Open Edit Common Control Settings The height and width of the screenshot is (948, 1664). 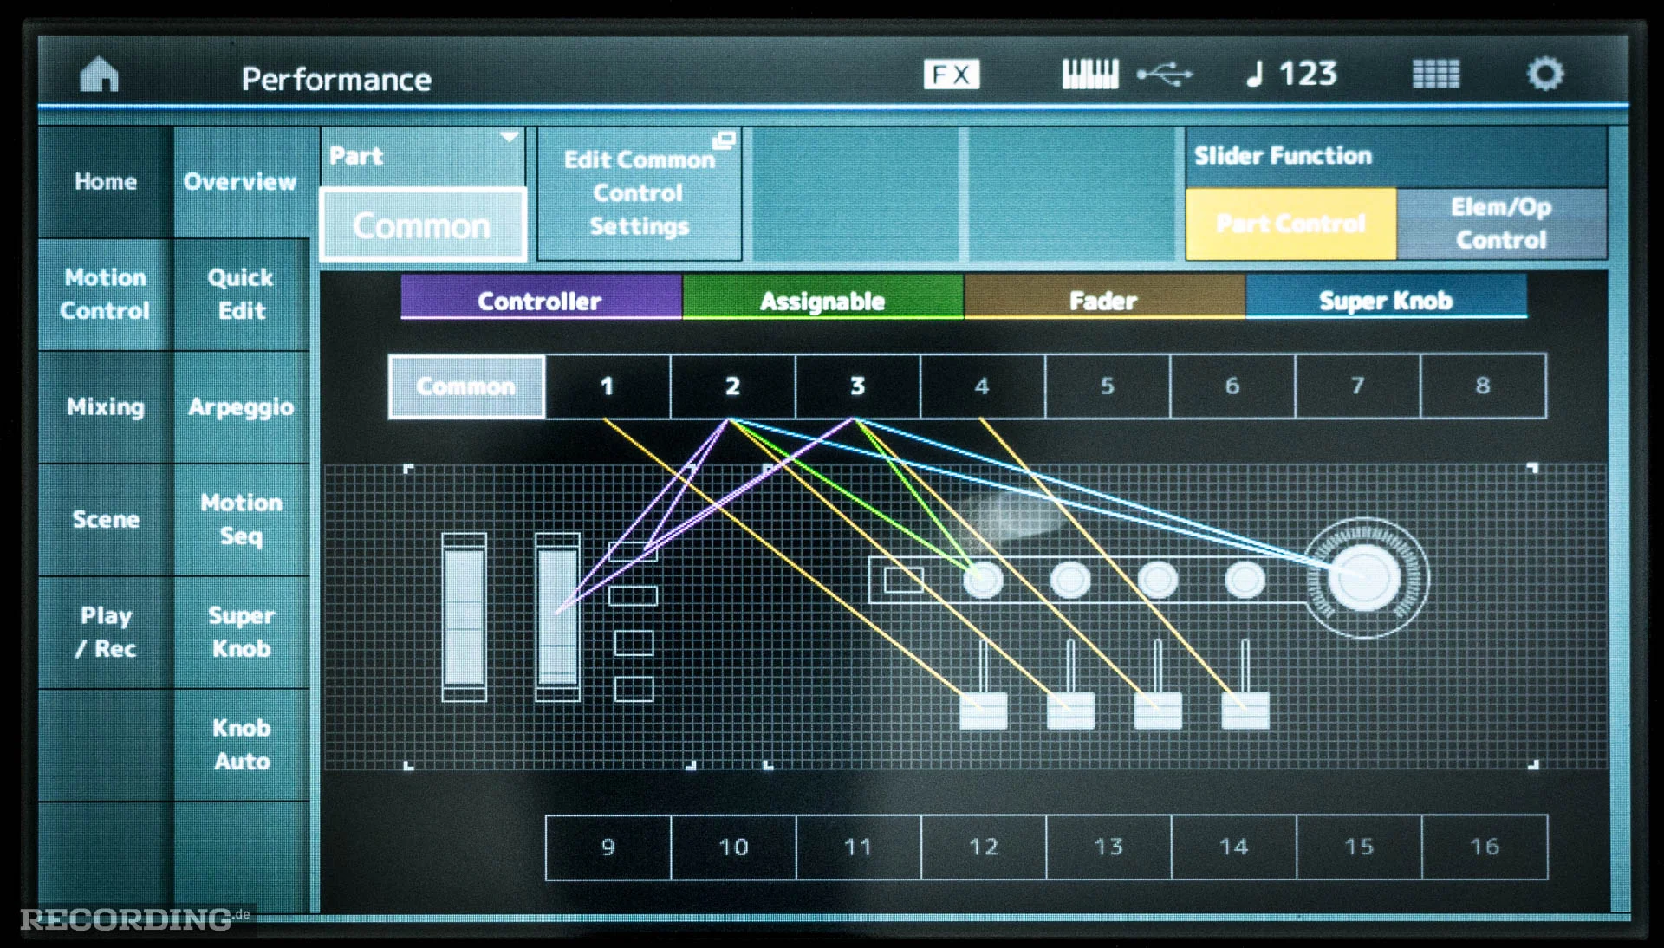(640, 193)
